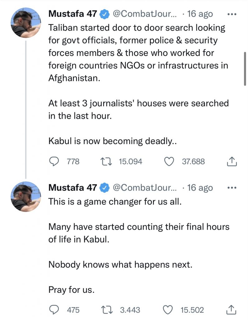The width and height of the screenshot is (248, 320).
Task: Like the first tweet with 37.688 likes
Action: pyautogui.click(x=169, y=161)
